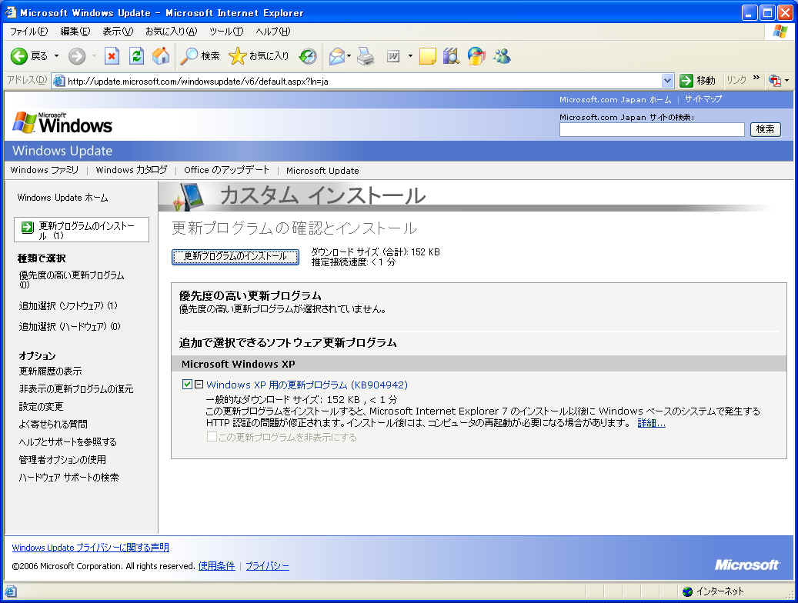The image size is (798, 603).
Task: Click the 検索 search submit button
Action: tap(765, 129)
